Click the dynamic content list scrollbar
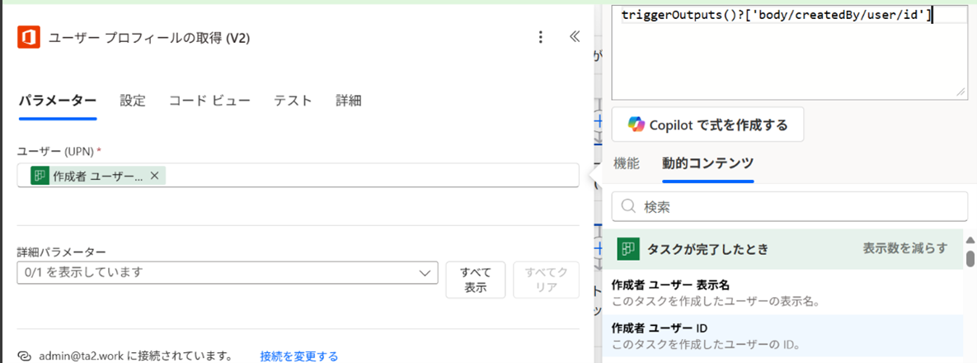The height and width of the screenshot is (363, 977). point(970,259)
